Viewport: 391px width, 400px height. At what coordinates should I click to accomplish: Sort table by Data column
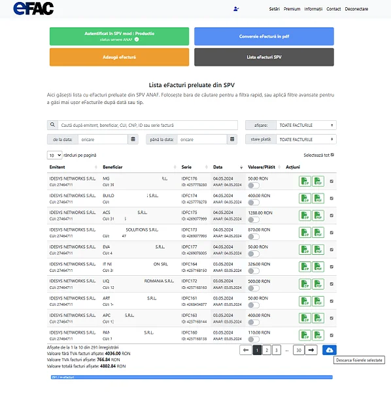tap(228, 167)
